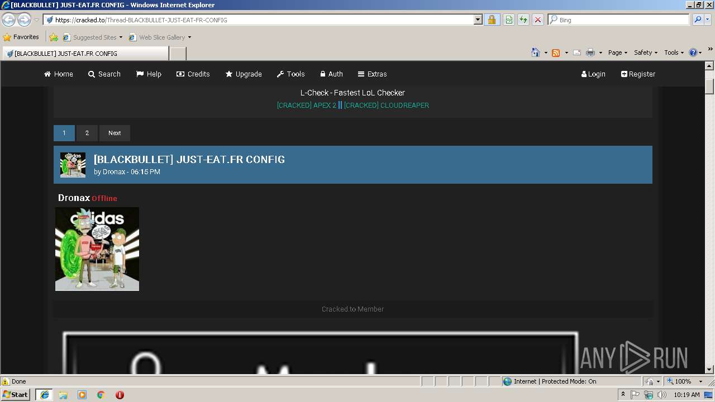Image resolution: width=715 pixels, height=402 pixels.
Task: Open the Print options dropdown arrow
Action: [x=600, y=52]
